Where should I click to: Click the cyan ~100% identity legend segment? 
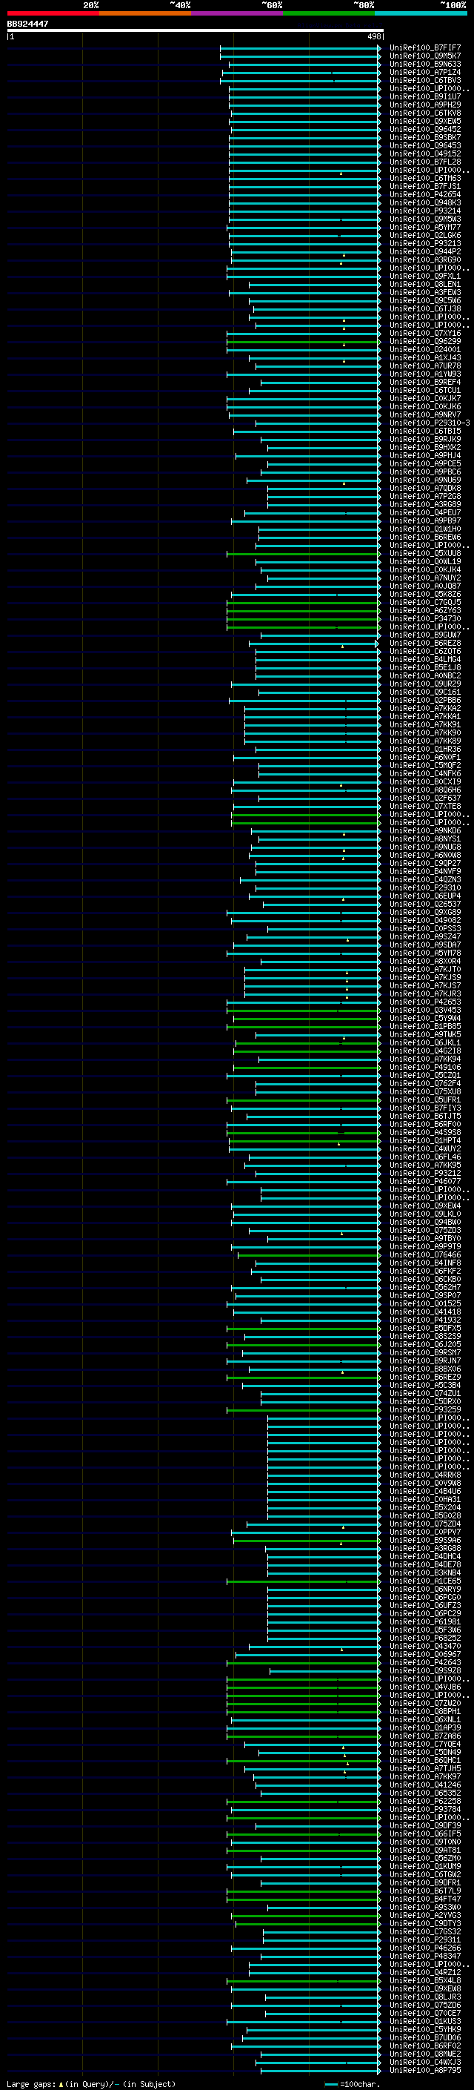tap(421, 13)
